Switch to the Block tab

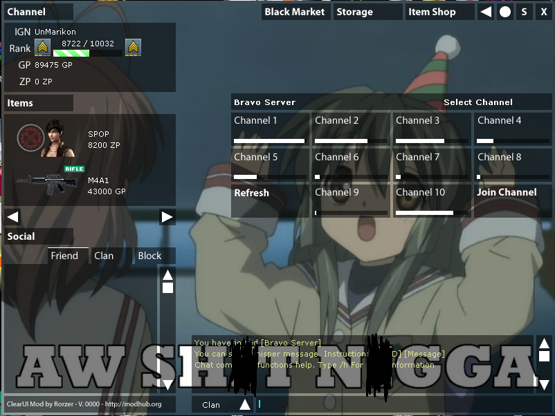click(149, 255)
